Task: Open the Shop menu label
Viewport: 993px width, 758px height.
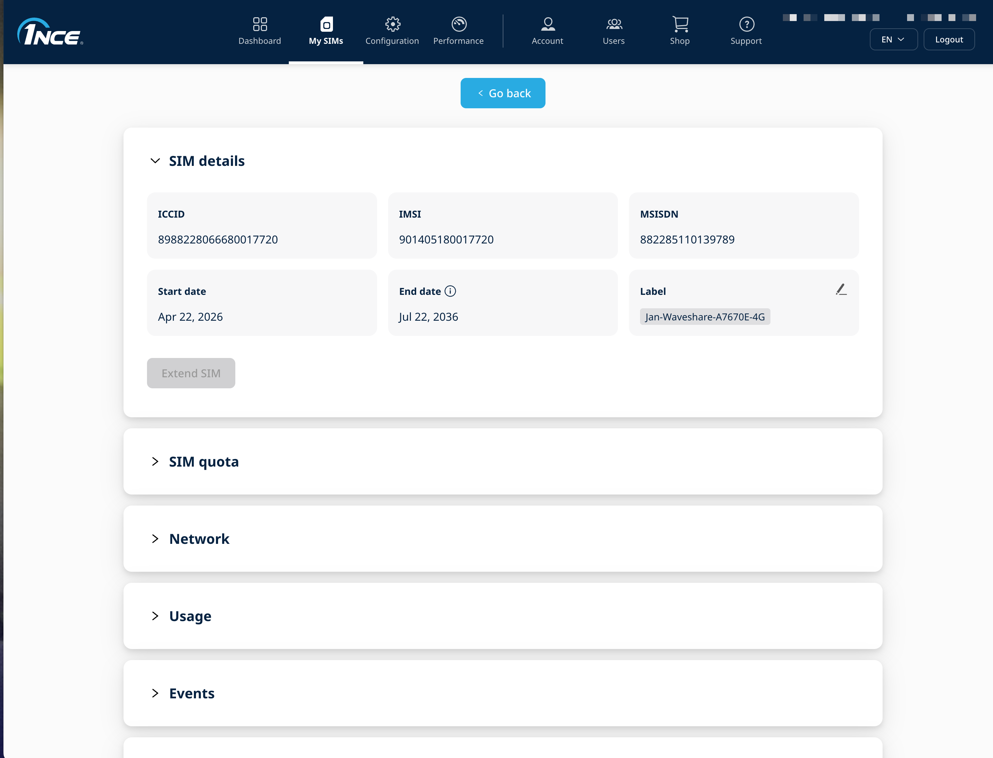Action: point(680,41)
